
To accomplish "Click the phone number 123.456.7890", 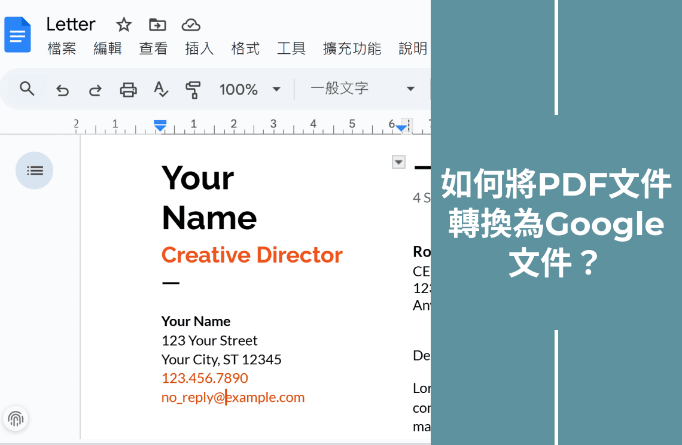I will tap(205, 378).
